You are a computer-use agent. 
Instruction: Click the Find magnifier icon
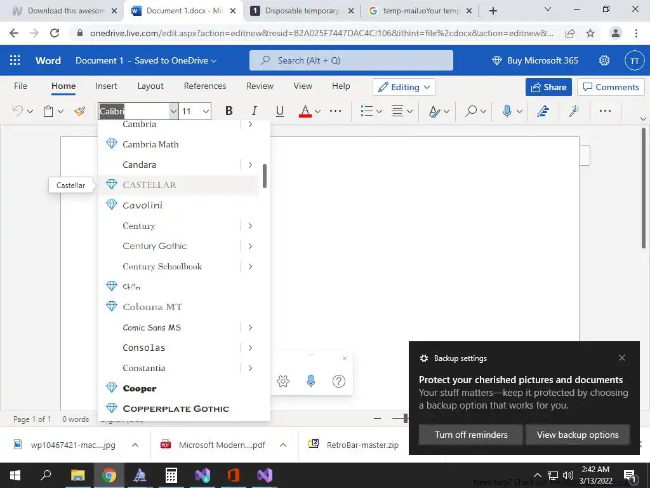point(471,111)
